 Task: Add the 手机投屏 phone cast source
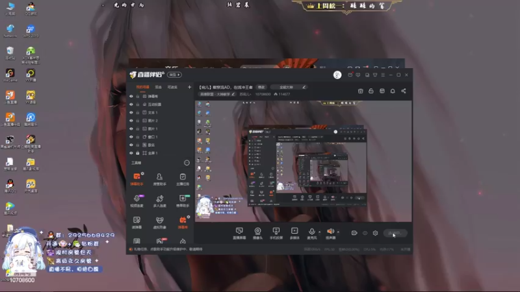coord(276,234)
